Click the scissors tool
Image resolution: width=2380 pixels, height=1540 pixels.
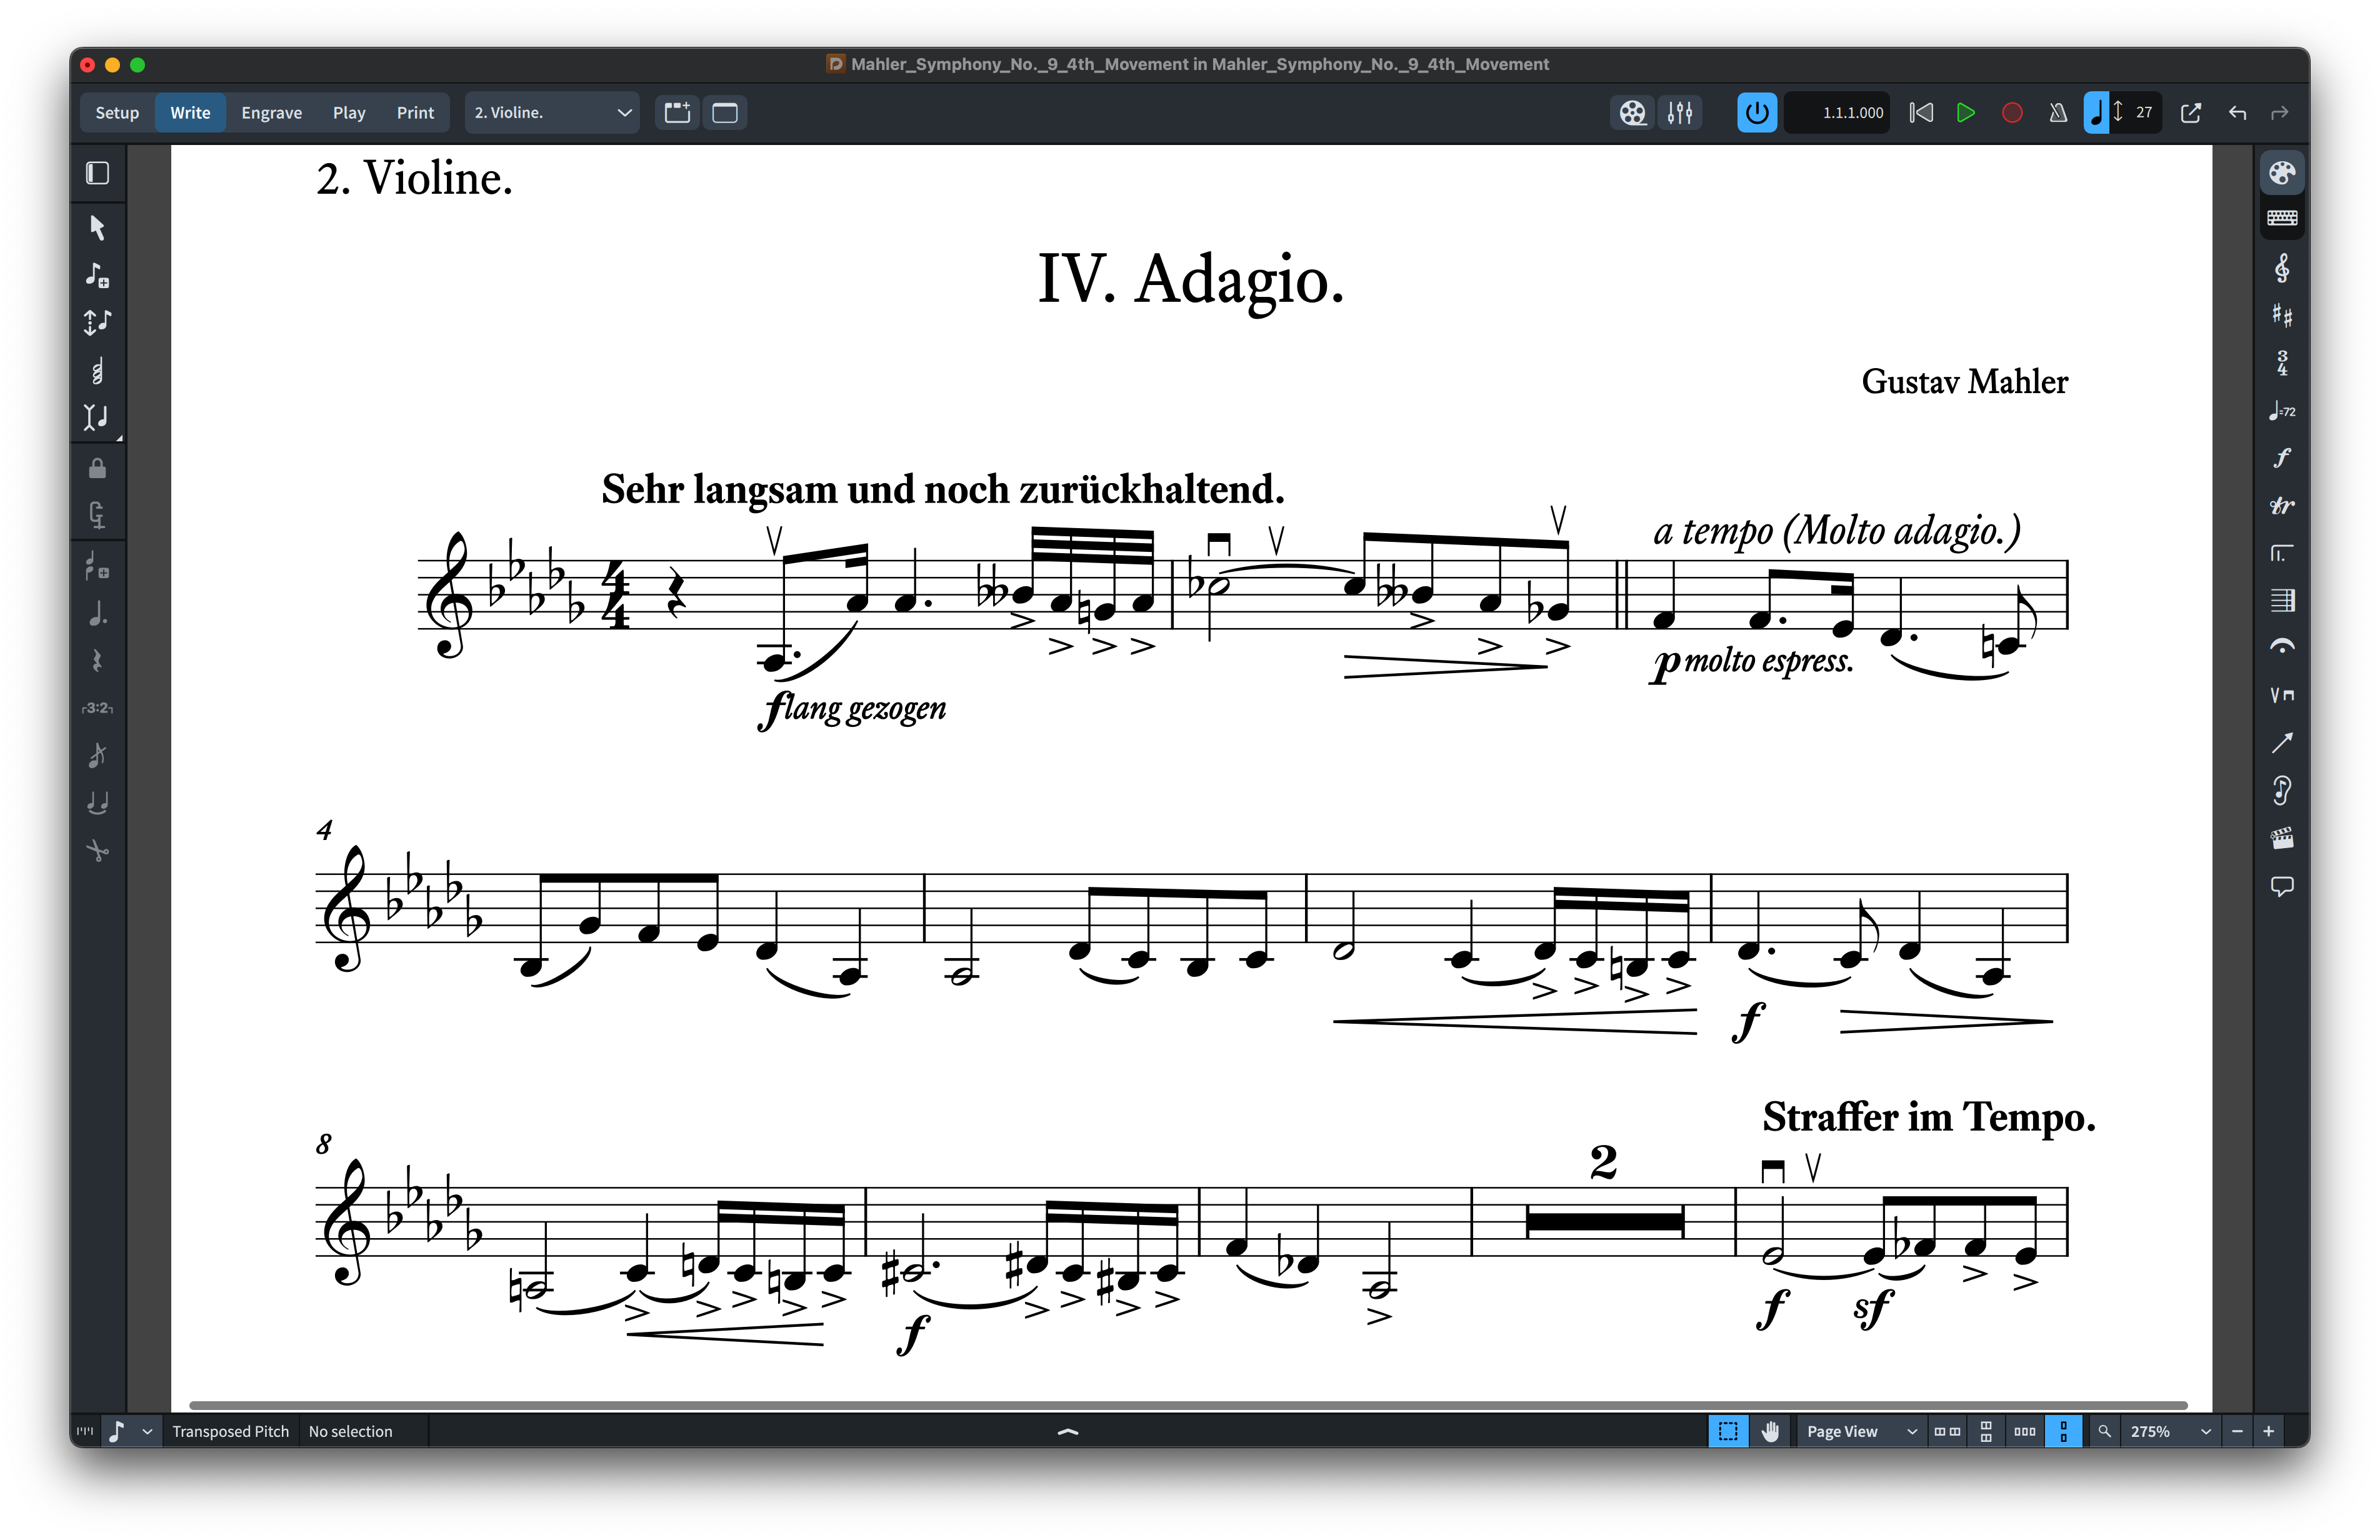(x=97, y=850)
